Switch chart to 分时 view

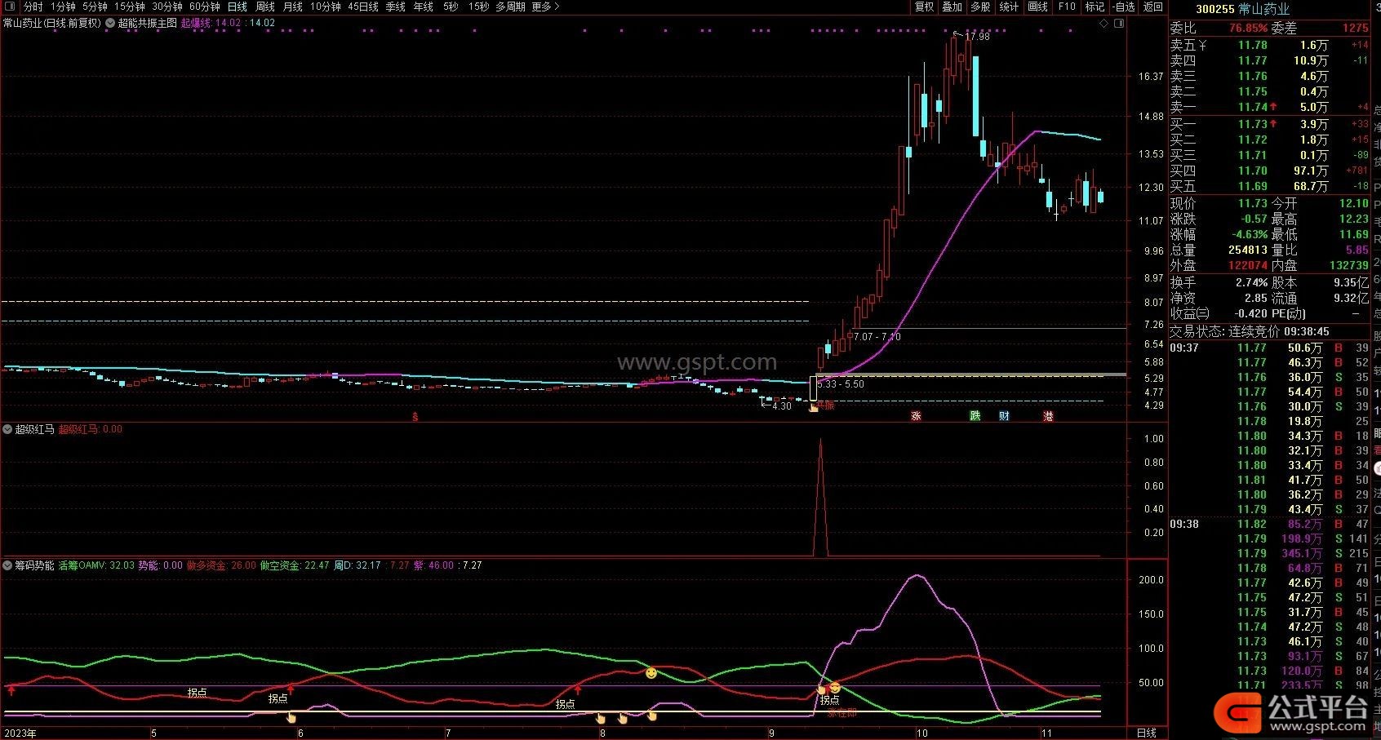pyautogui.click(x=33, y=7)
